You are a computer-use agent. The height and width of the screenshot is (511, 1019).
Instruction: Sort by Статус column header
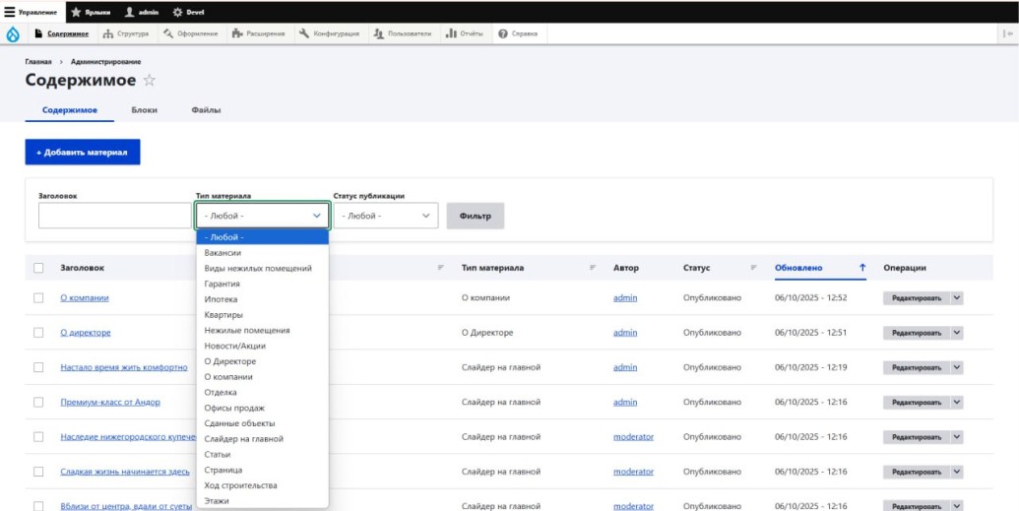pyautogui.click(x=697, y=268)
